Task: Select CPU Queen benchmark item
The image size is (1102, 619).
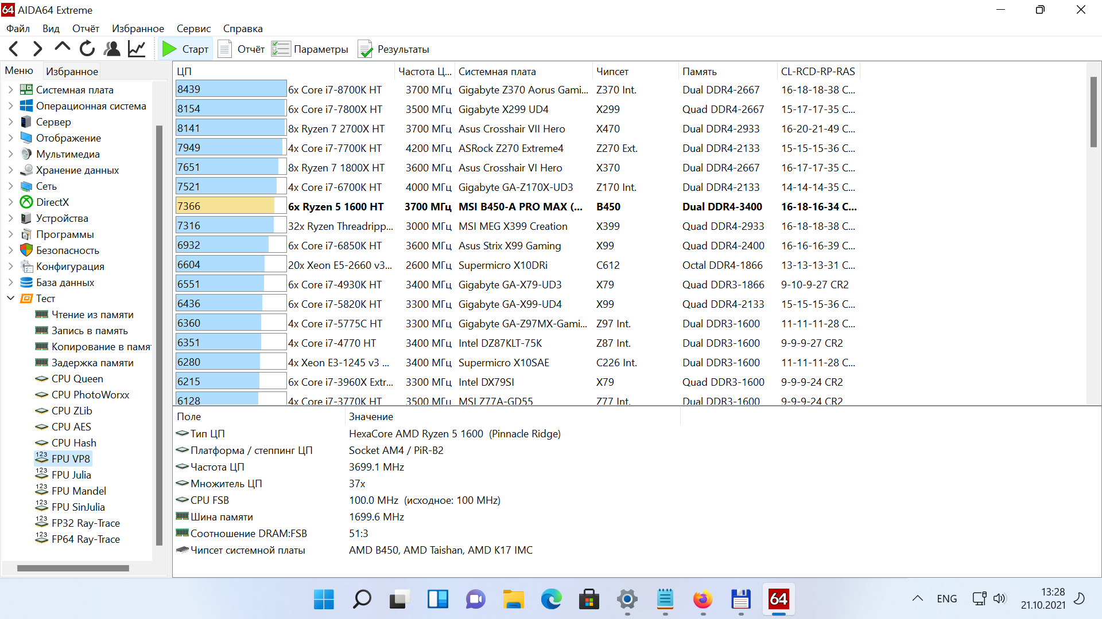Action: click(77, 379)
